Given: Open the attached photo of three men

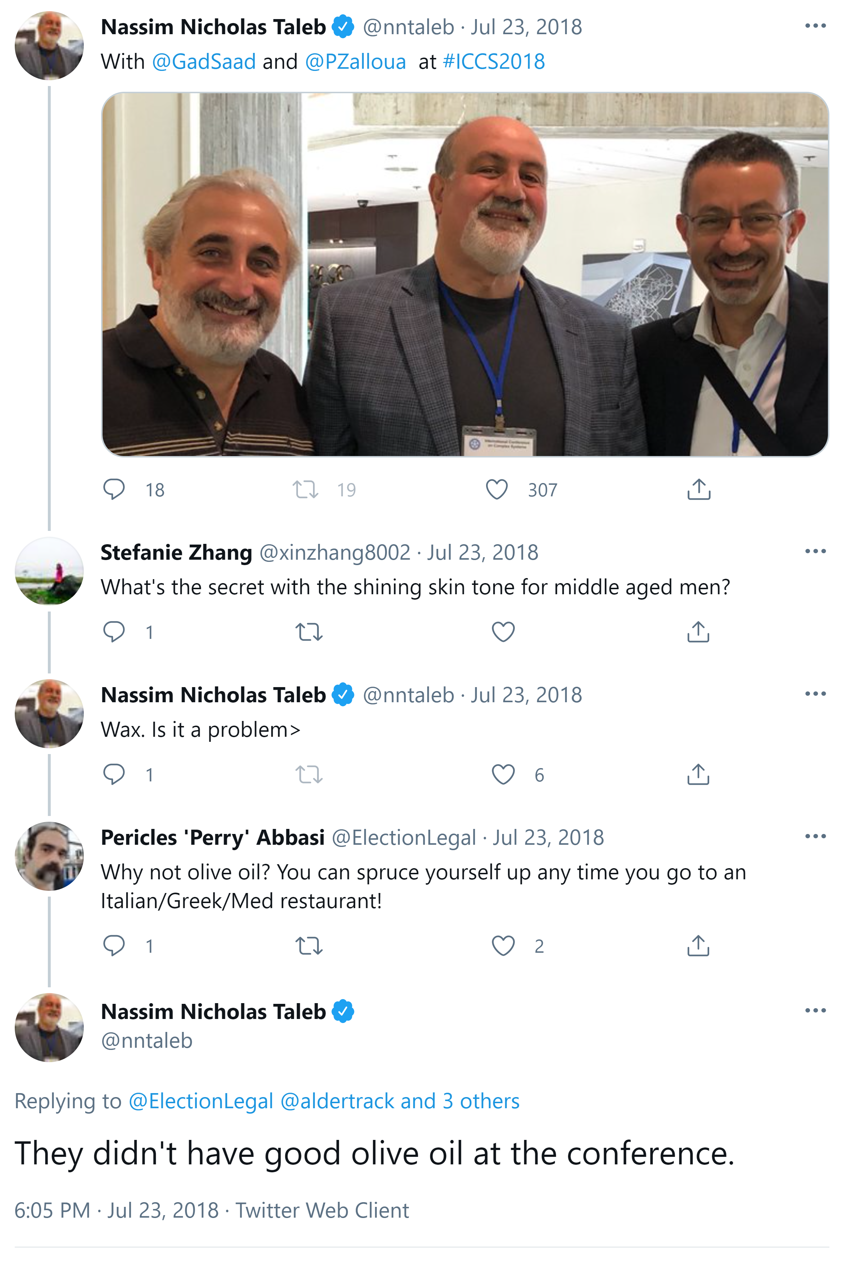Looking at the screenshot, I should click(x=465, y=274).
